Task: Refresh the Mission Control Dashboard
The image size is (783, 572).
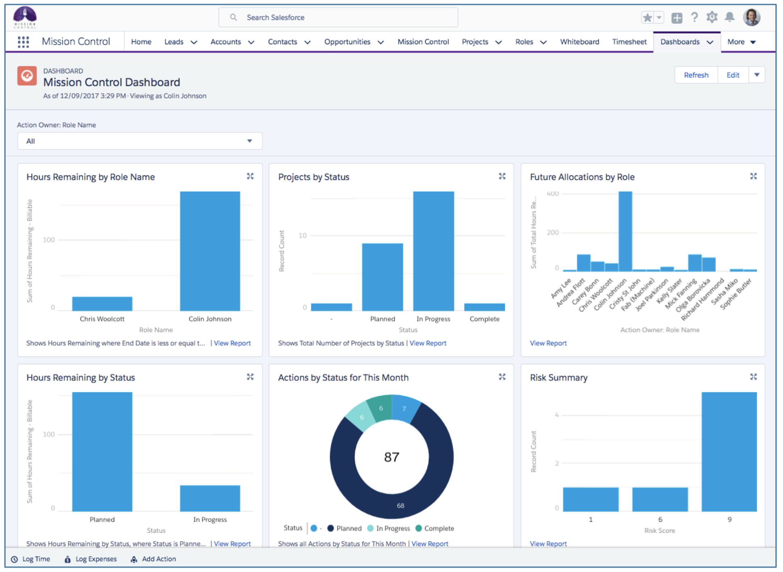Action: click(x=696, y=75)
